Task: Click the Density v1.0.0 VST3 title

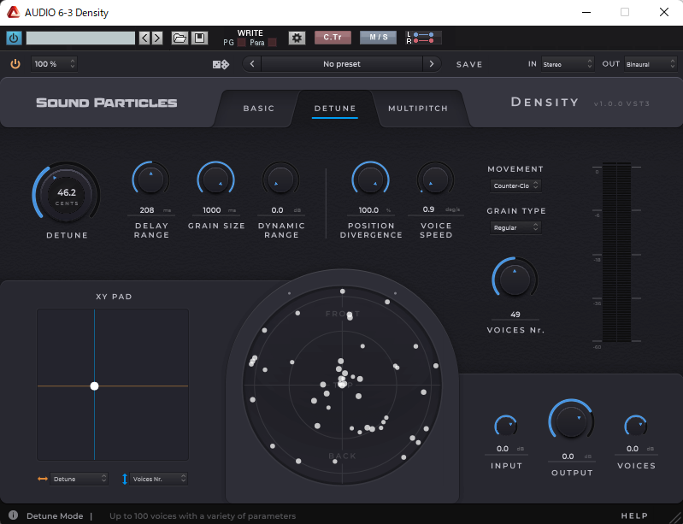Action: click(x=580, y=103)
